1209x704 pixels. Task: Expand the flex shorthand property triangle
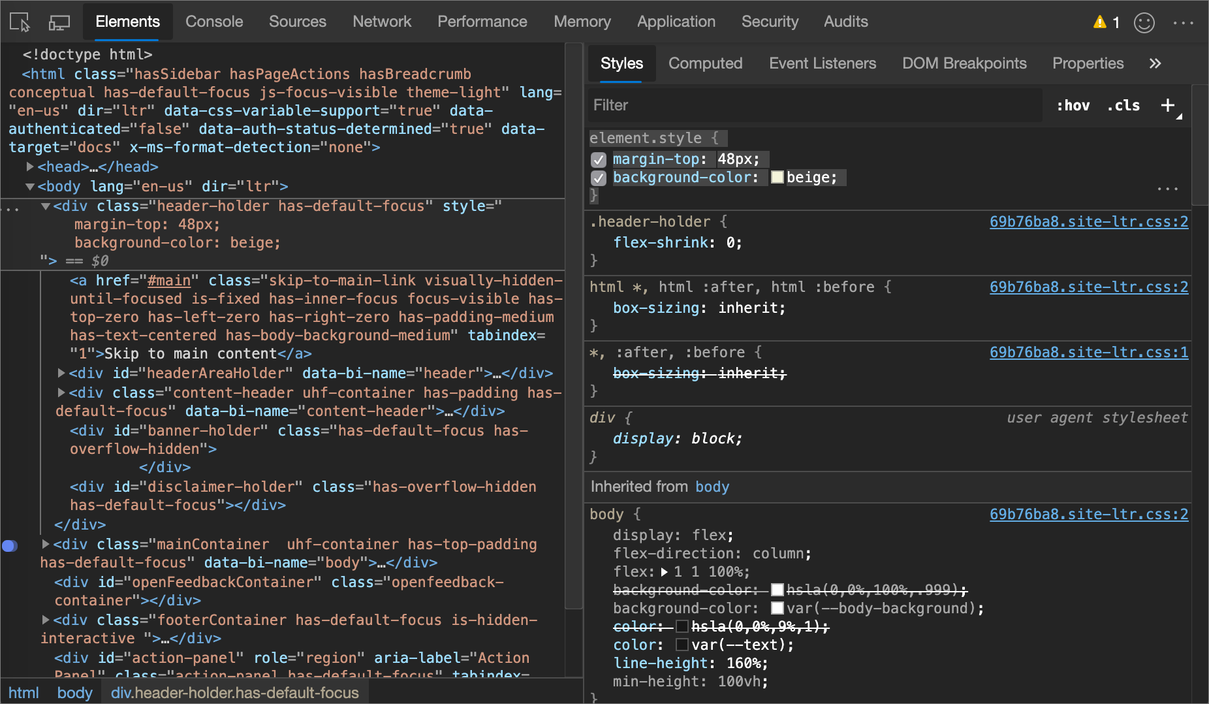[664, 572]
